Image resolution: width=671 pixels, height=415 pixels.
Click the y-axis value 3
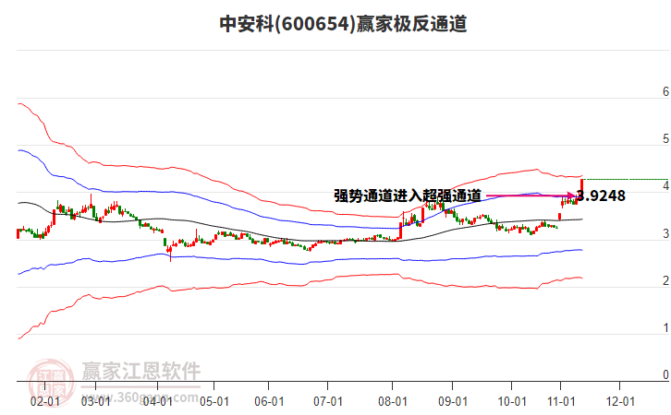(x=665, y=233)
